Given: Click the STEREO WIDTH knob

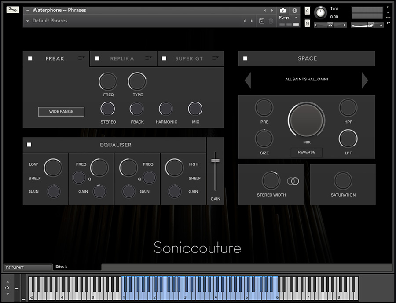Looking at the screenshot, I should point(271,181).
